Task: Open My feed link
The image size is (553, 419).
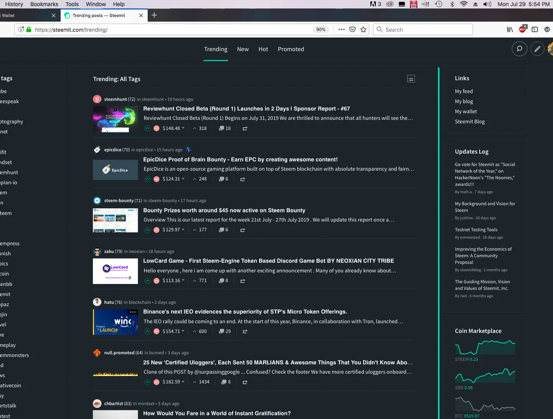Action: click(x=464, y=91)
